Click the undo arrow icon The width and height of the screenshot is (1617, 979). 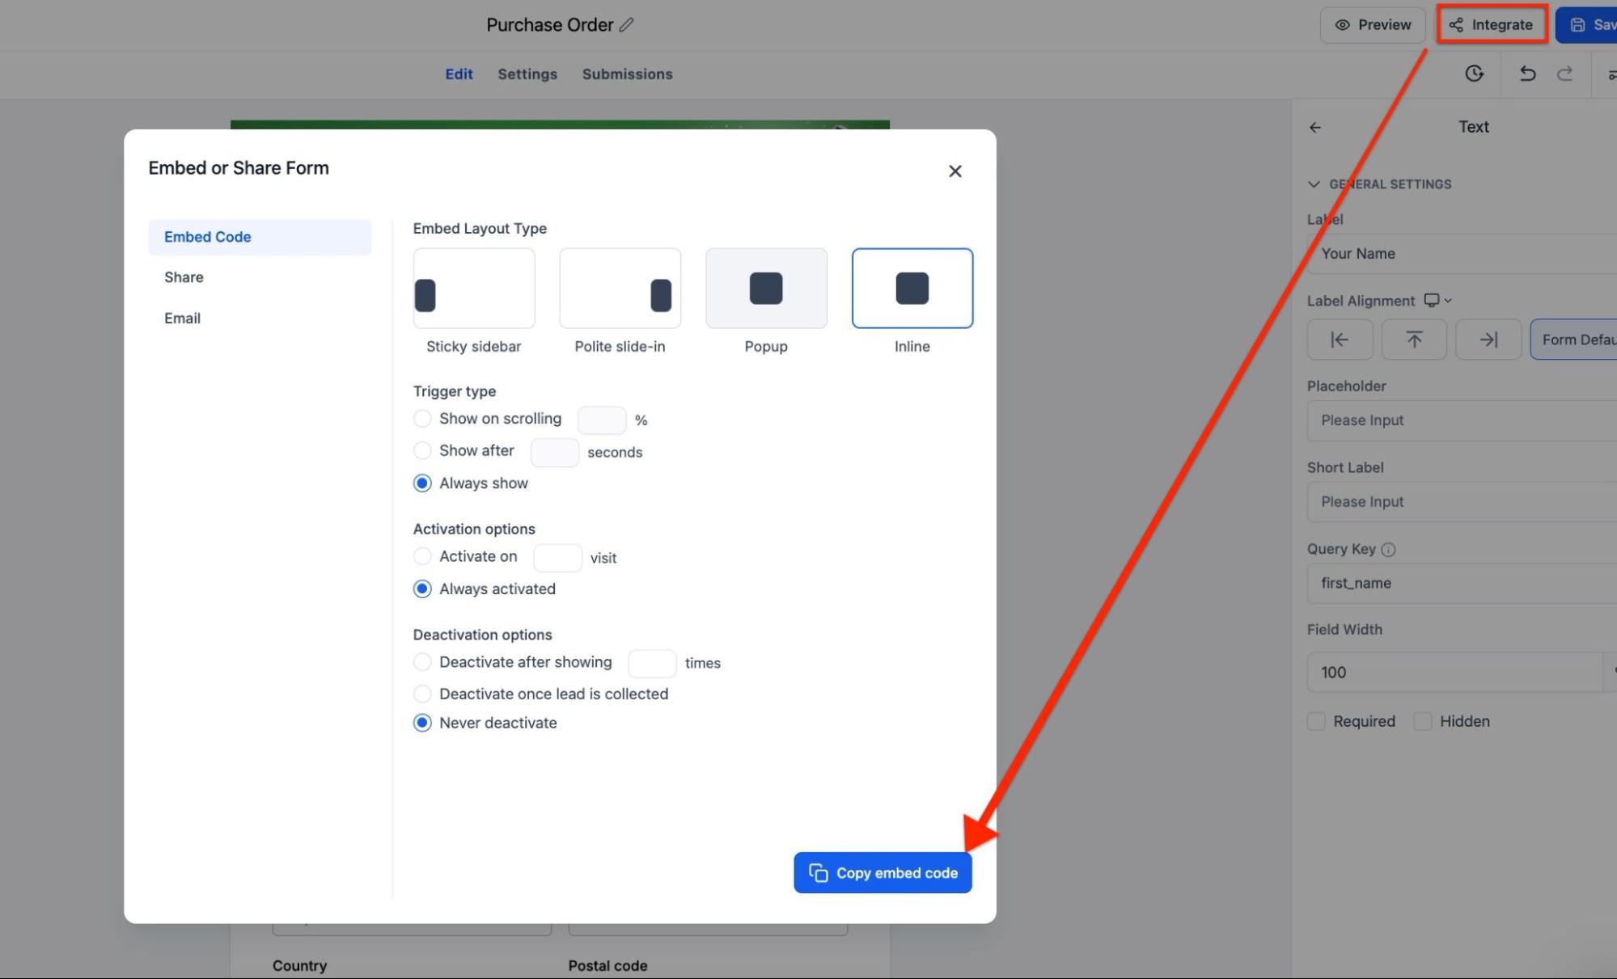coord(1526,74)
